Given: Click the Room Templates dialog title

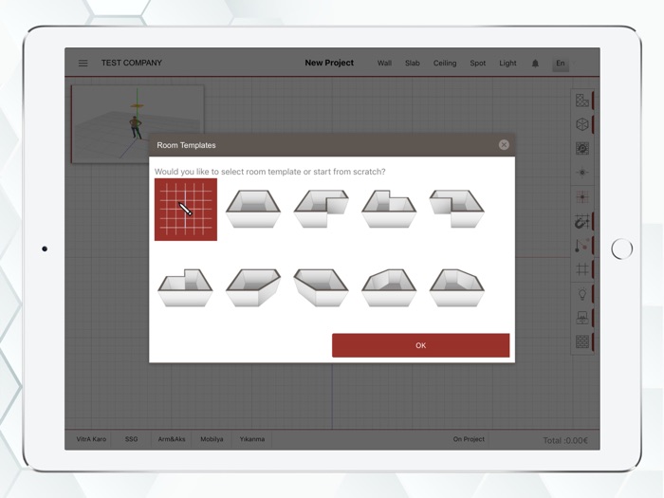Looking at the screenshot, I should (x=186, y=145).
